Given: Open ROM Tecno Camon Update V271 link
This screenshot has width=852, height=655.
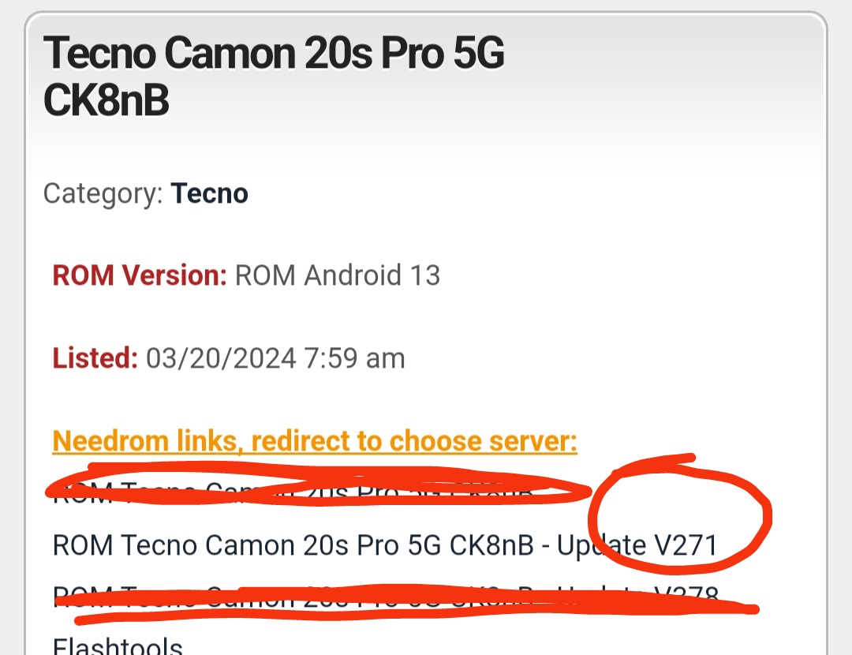Looking at the screenshot, I should click(x=385, y=545).
